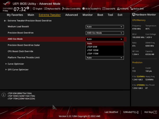159x119 pixels.
Task: Click the clock settings gear icon
Action: pos(28,8)
